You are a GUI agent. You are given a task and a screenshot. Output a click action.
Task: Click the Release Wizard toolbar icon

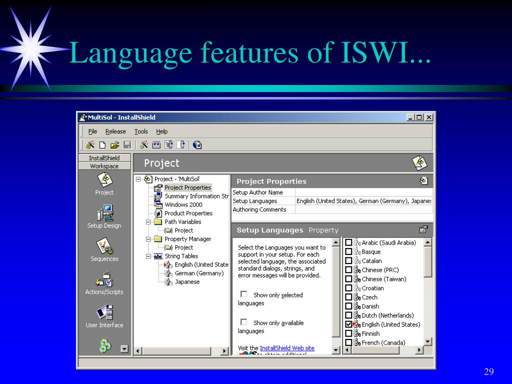click(x=143, y=144)
